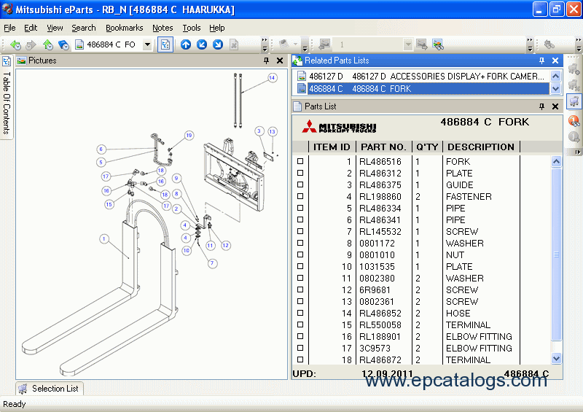
Task: Open the Edit menu
Action: pyautogui.click(x=31, y=28)
